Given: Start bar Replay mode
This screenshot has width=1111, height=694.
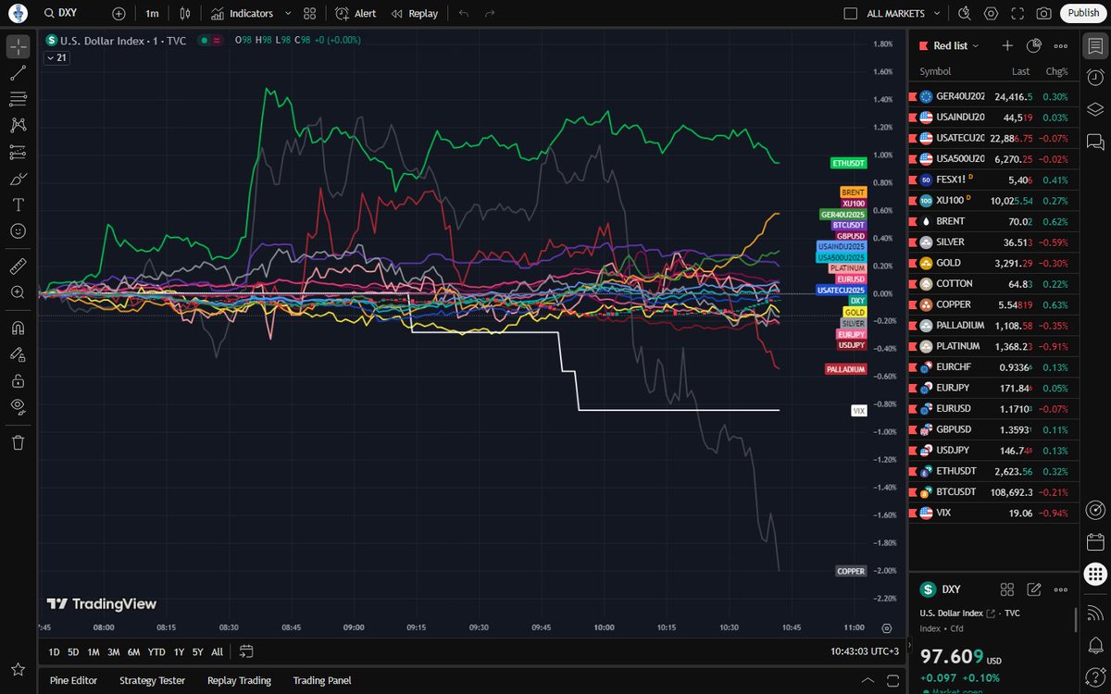Looking at the screenshot, I should click(415, 14).
